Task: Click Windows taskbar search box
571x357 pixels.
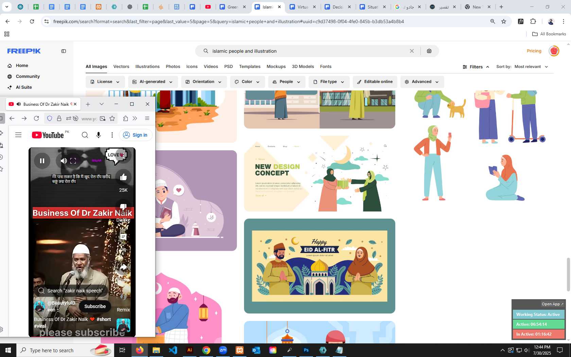Action: click(65, 350)
